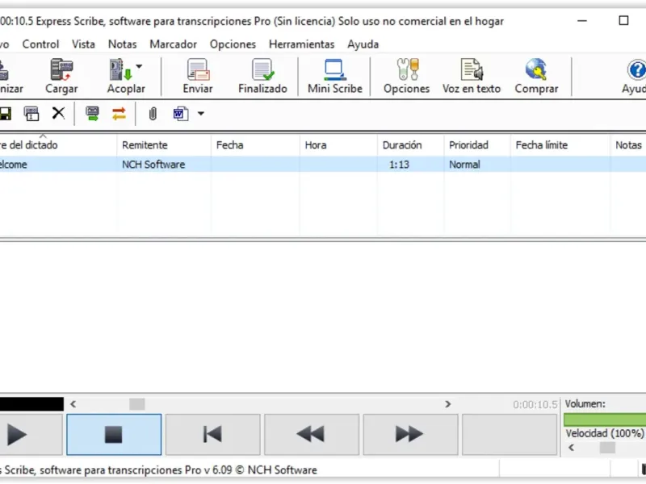The width and height of the screenshot is (646, 484).
Task: Sort by the Remitente column header
Action: [164, 145]
